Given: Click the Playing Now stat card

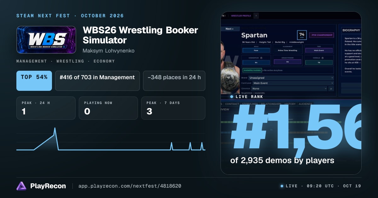Looking at the screenshot, I should (x=108, y=108).
